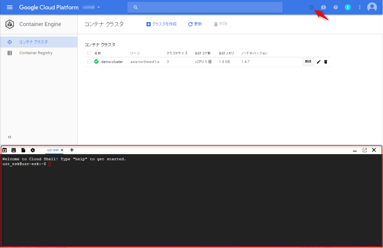Screen dimensions: 383x248
Task: Click the edit pencil for demo-cluster
Action: click(319, 62)
